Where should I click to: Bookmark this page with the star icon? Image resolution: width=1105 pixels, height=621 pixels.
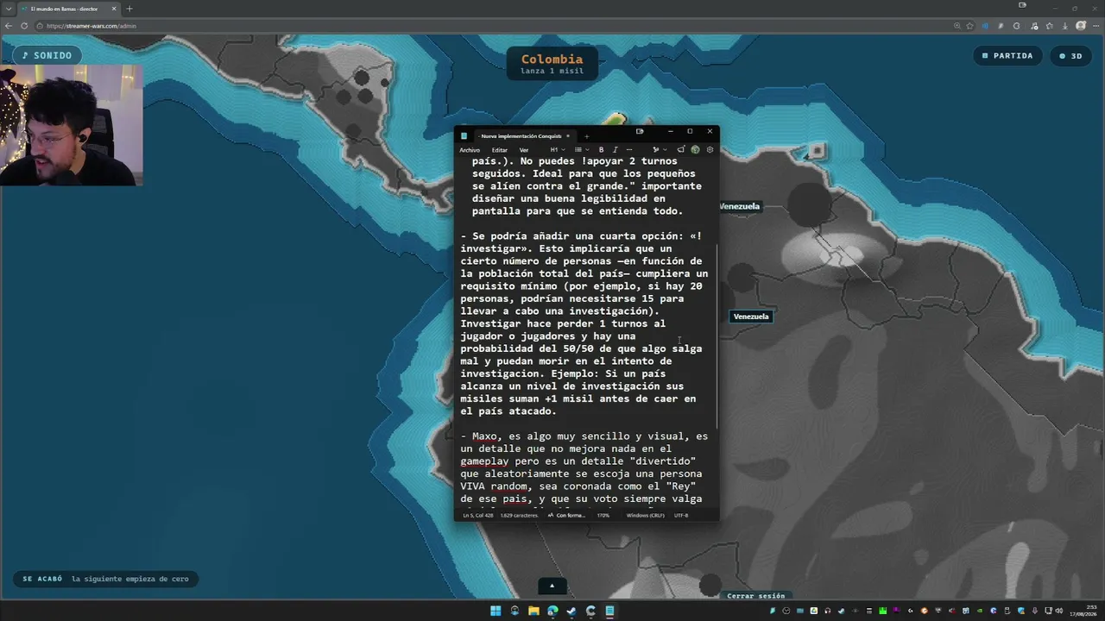[x=970, y=26]
